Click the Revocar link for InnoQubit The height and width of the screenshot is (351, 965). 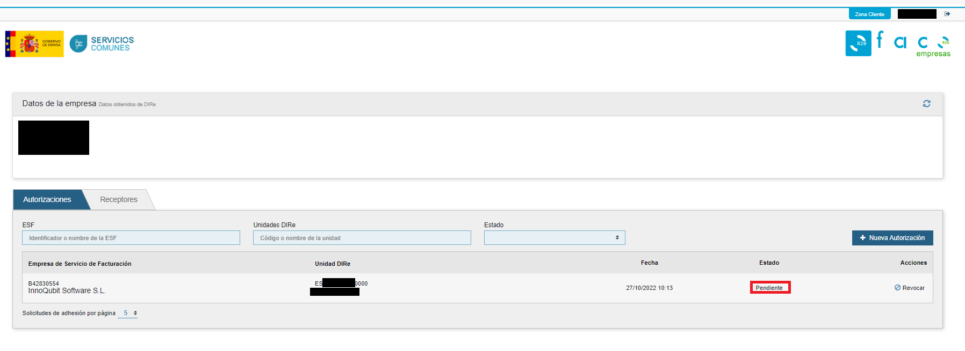[x=913, y=288]
